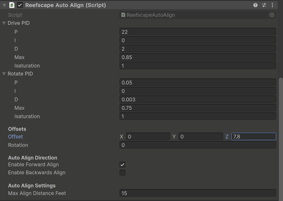Screen dimensions: 283x201
Task: Open component help reference icon
Action: point(255,5)
